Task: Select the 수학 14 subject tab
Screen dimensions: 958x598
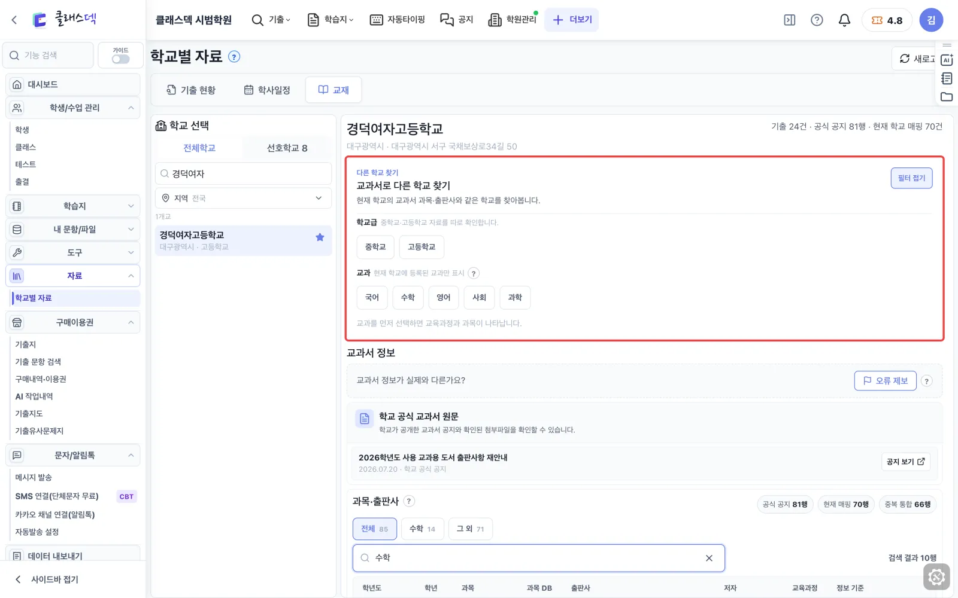Action: coord(422,529)
